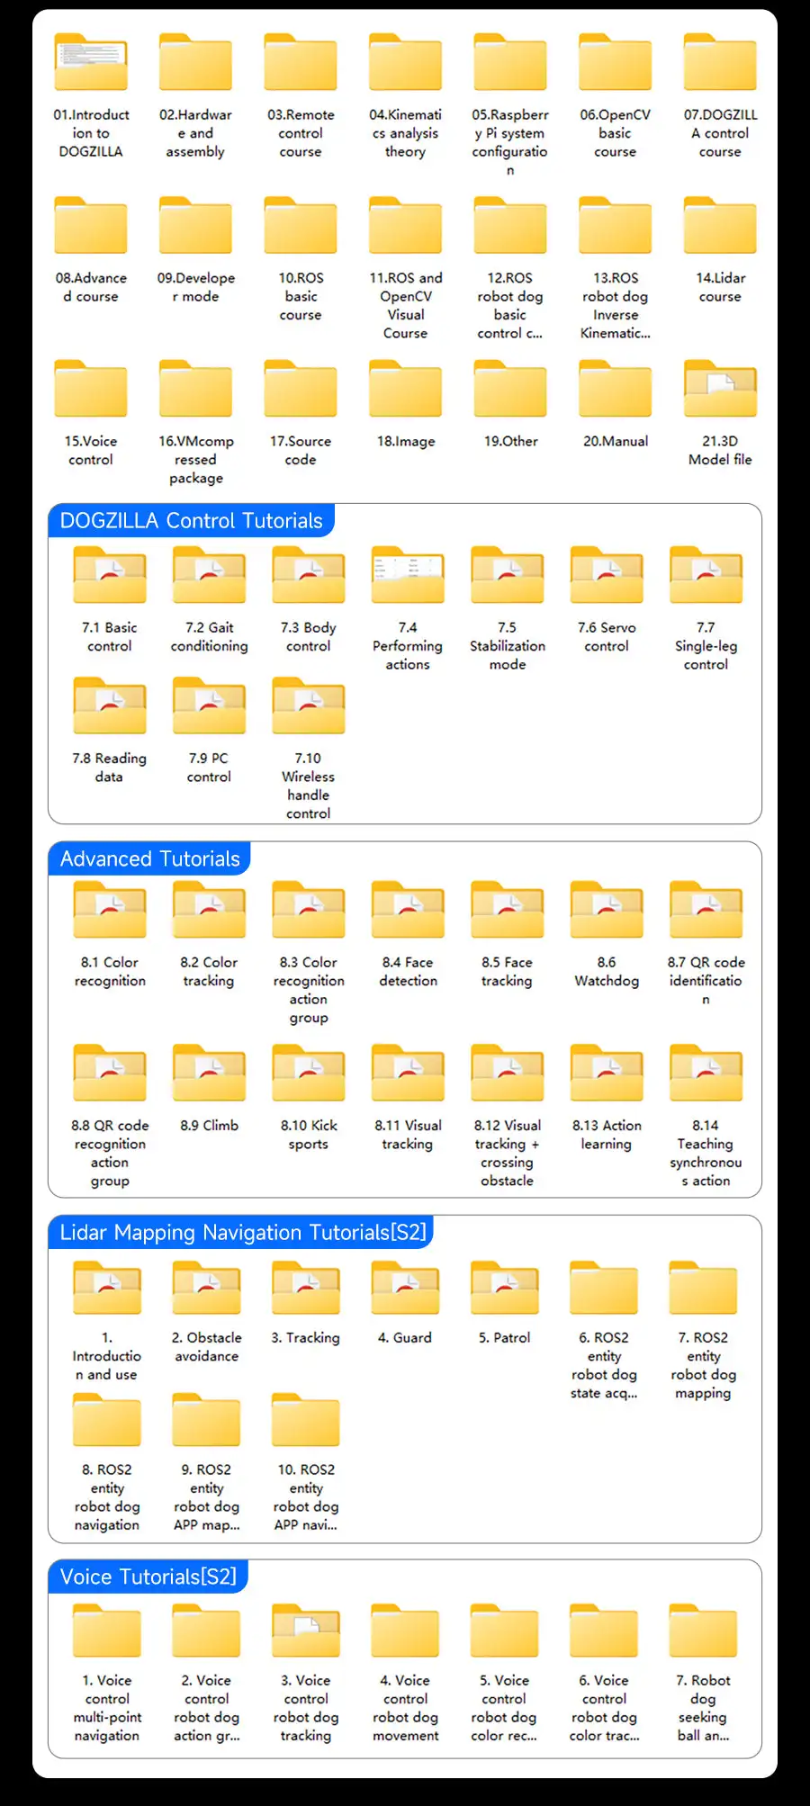Select the Advanced Tutorials heading

click(150, 858)
